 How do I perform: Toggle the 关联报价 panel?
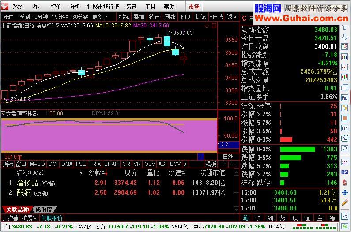52,218
